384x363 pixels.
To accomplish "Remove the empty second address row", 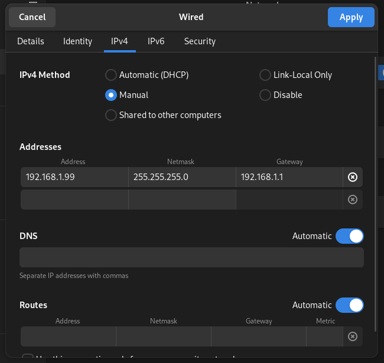I will [353, 200].
